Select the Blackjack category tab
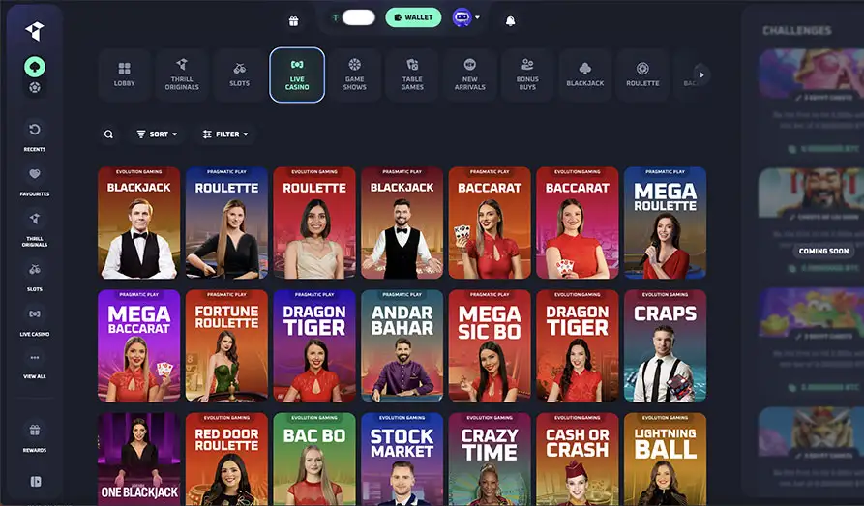 585,74
